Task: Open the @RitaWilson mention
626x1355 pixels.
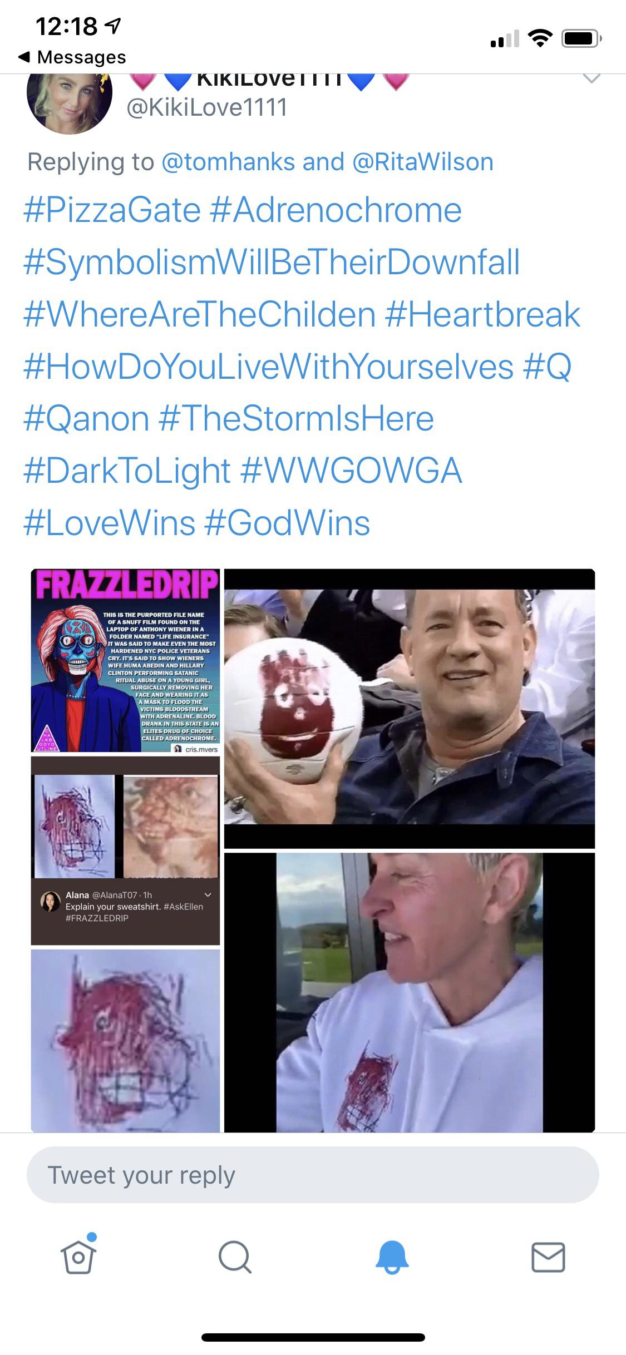Action: tap(423, 162)
